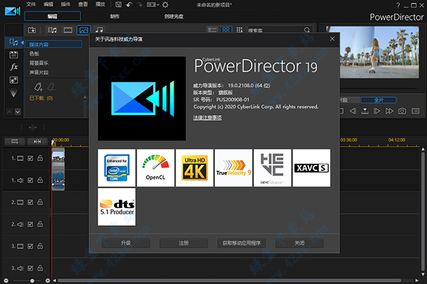427x284 pixels.
Task: Toggle the audio track 2 enable checkbox
Action: click(30, 224)
